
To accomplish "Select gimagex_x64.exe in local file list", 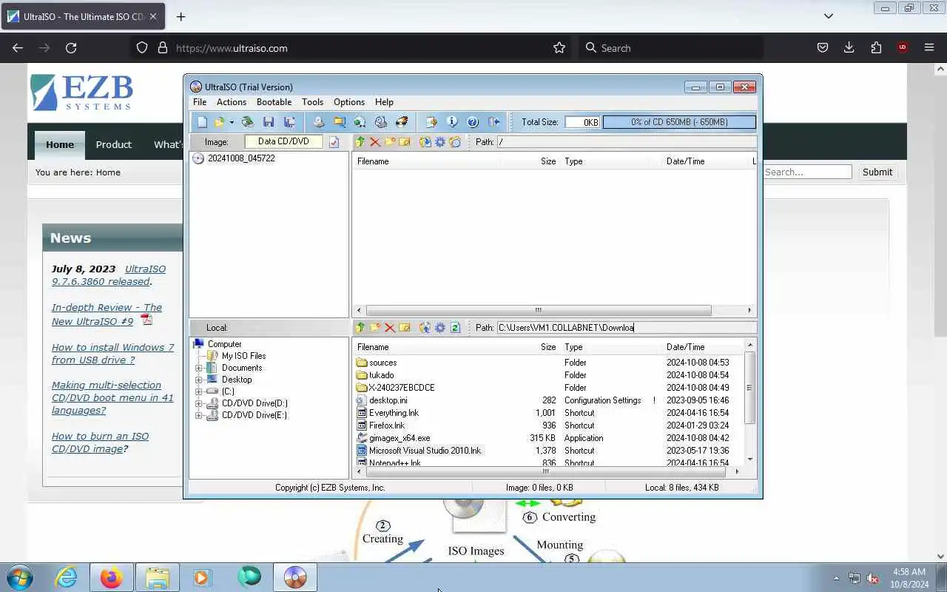I will click(x=399, y=438).
